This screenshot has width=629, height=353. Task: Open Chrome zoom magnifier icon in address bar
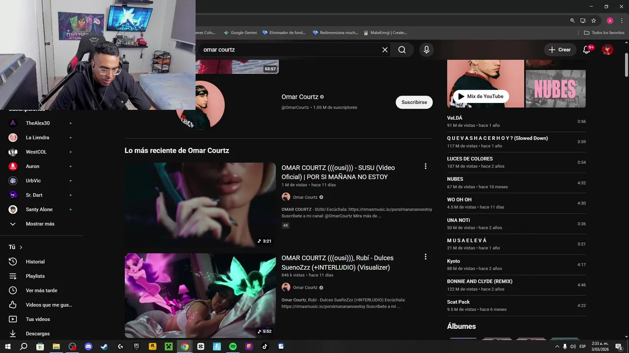click(x=572, y=21)
